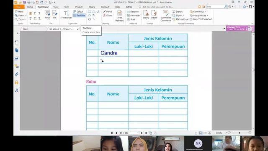Choose the Cloud drawing shape

click(94, 12)
